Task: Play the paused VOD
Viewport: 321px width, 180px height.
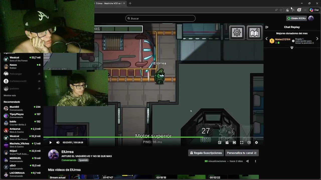Action: [x=50, y=142]
